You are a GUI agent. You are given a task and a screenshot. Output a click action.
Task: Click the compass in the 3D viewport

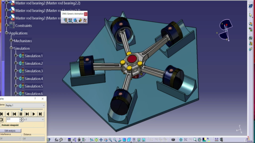coord(226,30)
